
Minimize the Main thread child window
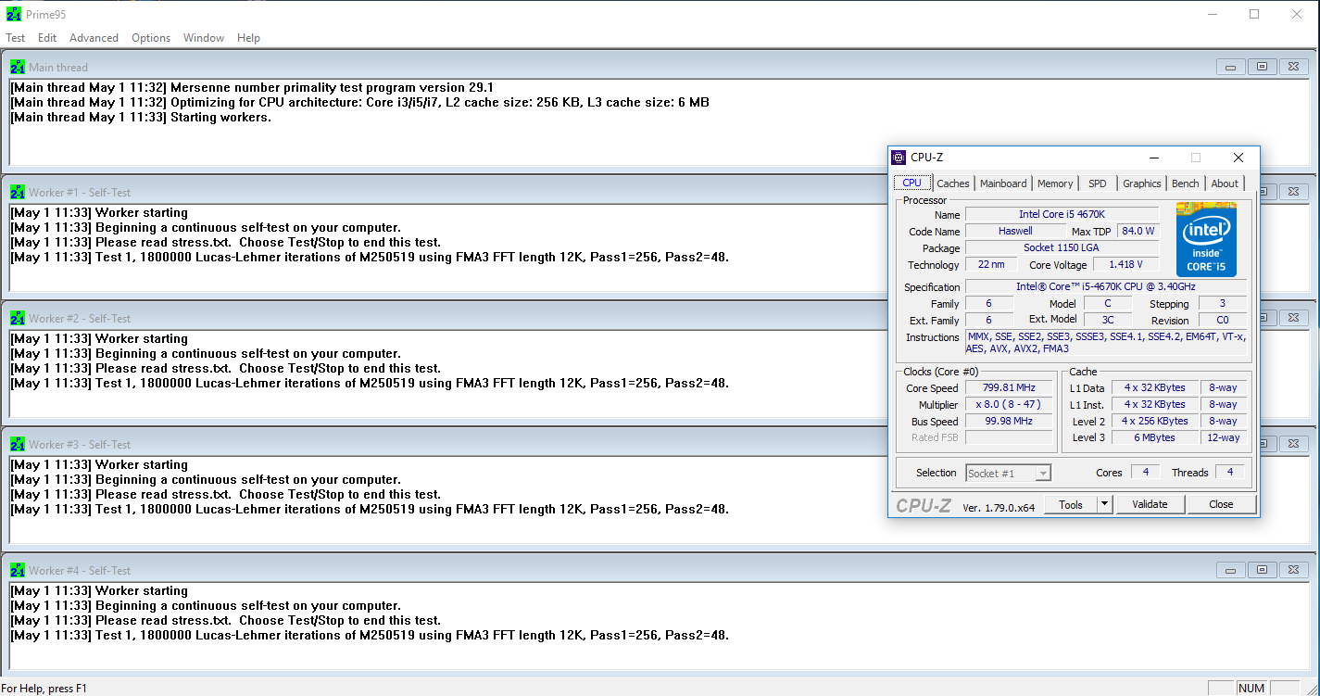click(1230, 67)
